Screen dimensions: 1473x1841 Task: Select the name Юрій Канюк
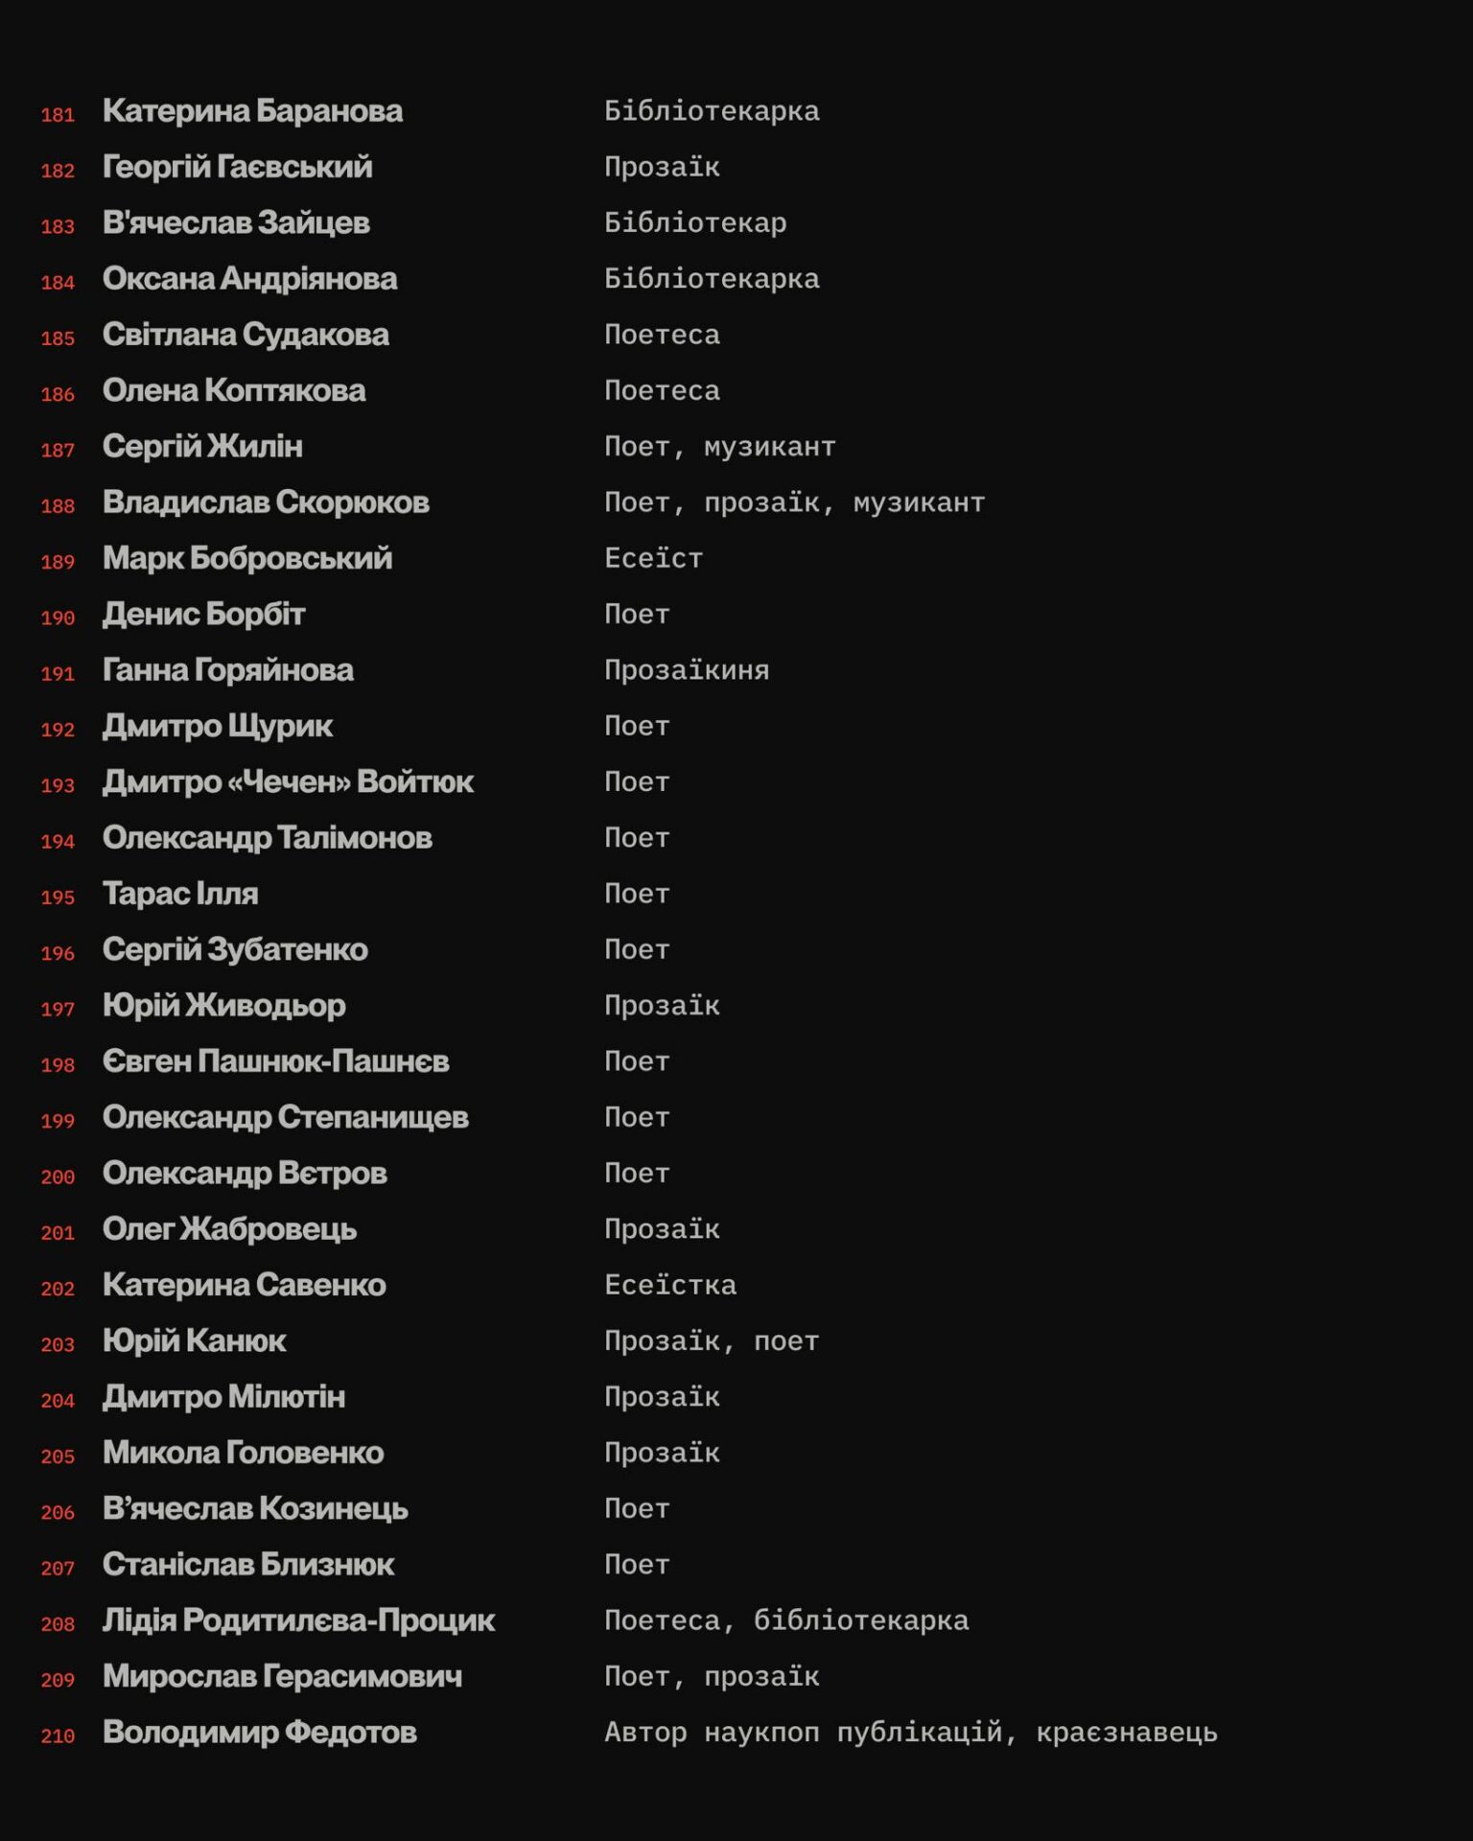pyautogui.click(x=194, y=1341)
